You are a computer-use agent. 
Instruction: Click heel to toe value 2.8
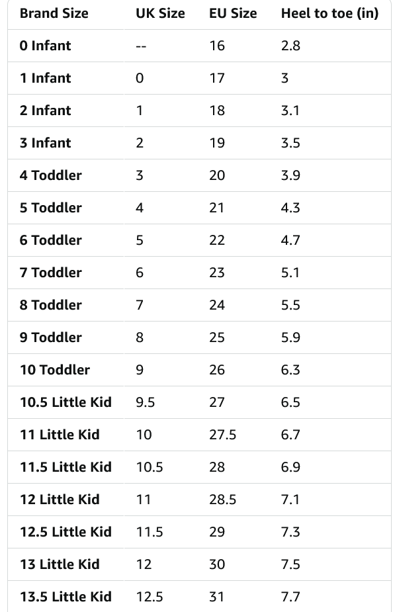[290, 46]
